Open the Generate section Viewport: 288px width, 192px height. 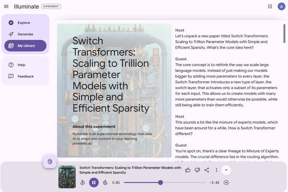point(25,34)
